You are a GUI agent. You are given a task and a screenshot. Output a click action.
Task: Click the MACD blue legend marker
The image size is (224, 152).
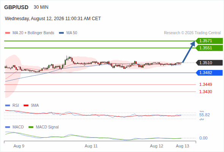pyautogui.click(x=8, y=127)
